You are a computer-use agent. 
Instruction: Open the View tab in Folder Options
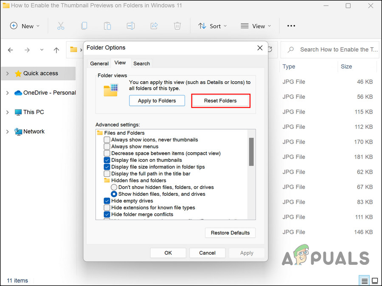click(x=120, y=63)
